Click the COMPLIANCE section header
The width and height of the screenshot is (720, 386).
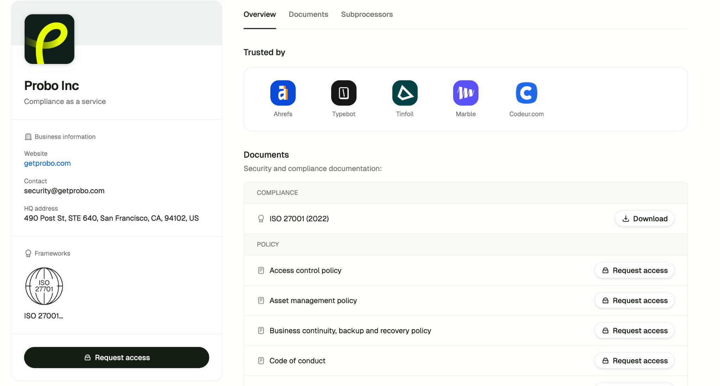click(x=277, y=193)
